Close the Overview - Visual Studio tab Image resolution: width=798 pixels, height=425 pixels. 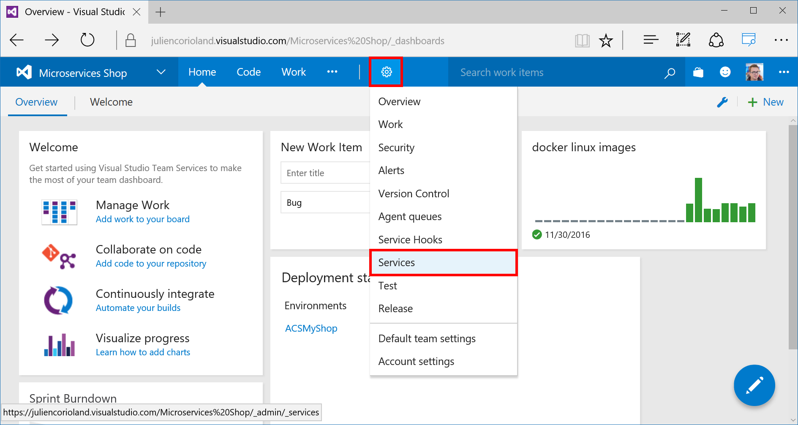click(136, 12)
